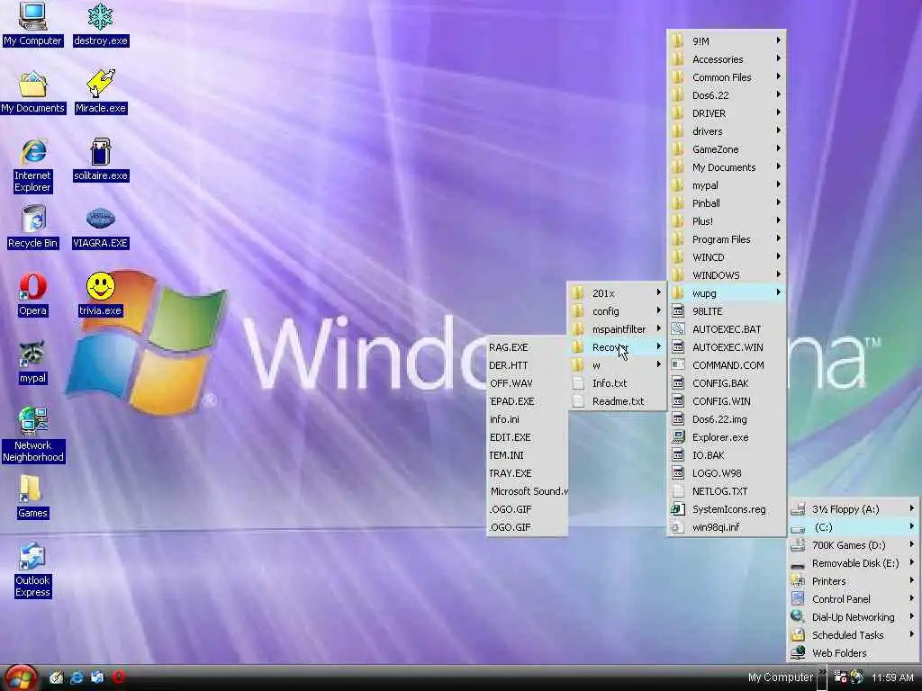Click the Outlook Express quick launch icon
Viewport: 922px width, 691px height.
point(97,678)
